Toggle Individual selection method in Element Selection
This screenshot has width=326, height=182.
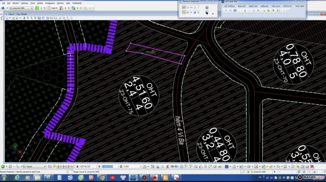183,8
